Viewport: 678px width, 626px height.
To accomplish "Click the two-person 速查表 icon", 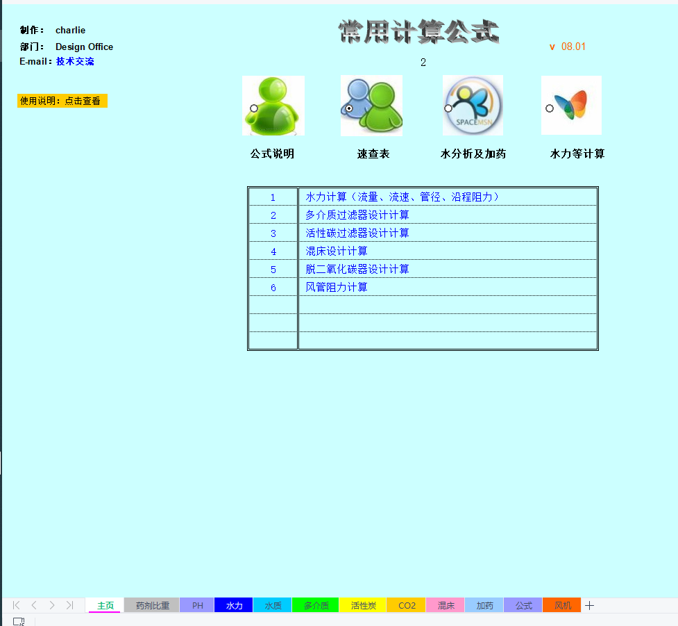I will pos(371,106).
